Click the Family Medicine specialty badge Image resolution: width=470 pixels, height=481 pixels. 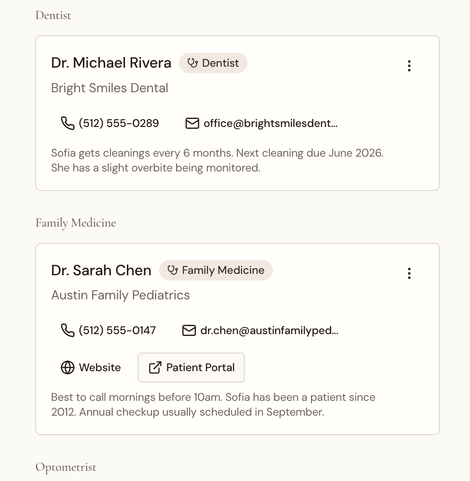(216, 270)
